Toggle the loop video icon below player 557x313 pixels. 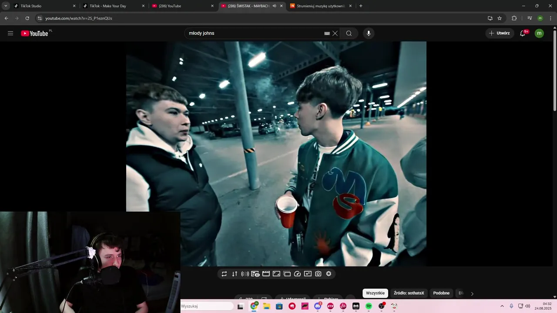[x=224, y=274]
